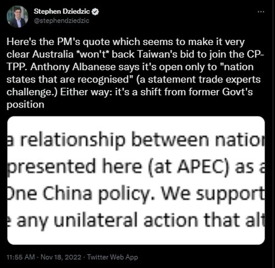The width and height of the screenshot is (275, 268).
Task: Open the @stephendziedzic handle link
Action: 62,21
